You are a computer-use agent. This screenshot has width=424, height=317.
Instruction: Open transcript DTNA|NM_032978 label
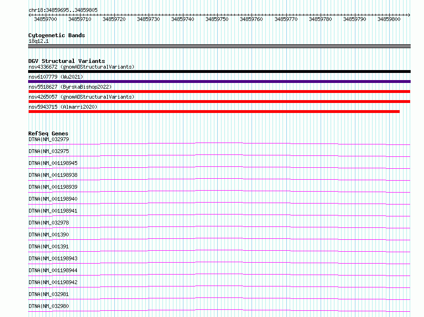click(49, 223)
